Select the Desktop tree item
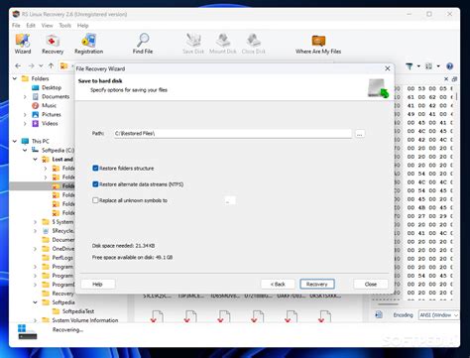 click(x=52, y=87)
